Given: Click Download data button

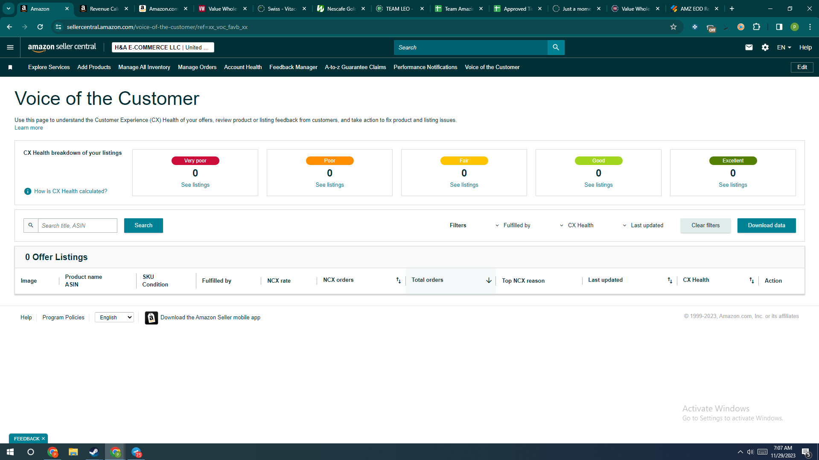Looking at the screenshot, I should coord(767,226).
